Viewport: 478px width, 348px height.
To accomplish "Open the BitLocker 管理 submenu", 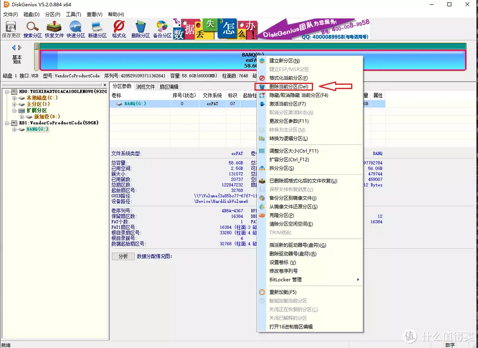I will [x=310, y=279].
